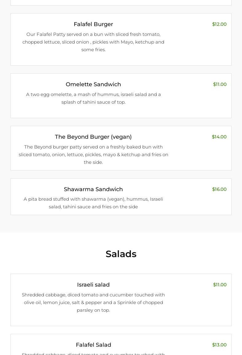Click the $14.00 Beyond Burger price

[x=219, y=137]
